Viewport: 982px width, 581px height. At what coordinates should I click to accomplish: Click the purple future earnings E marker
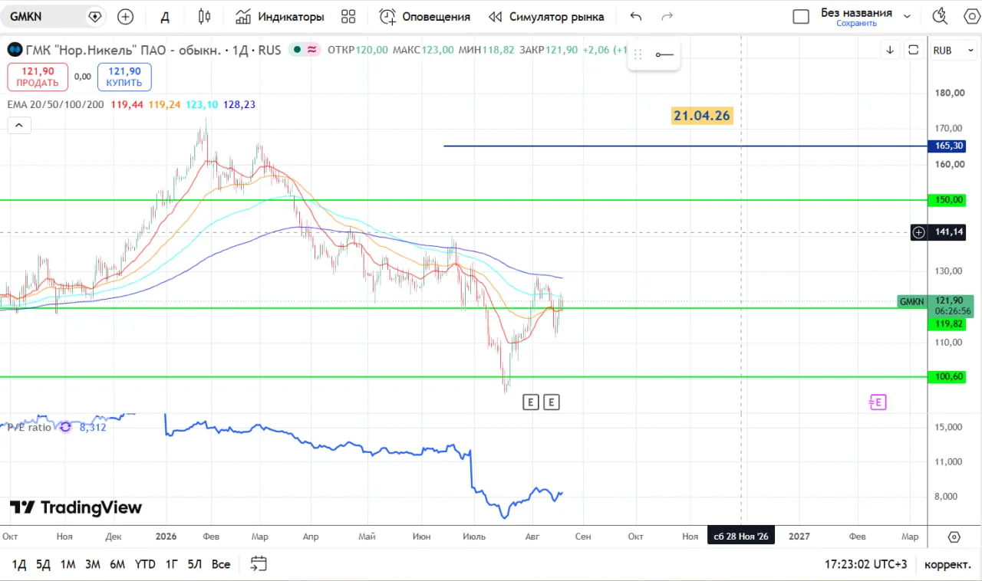(x=878, y=402)
